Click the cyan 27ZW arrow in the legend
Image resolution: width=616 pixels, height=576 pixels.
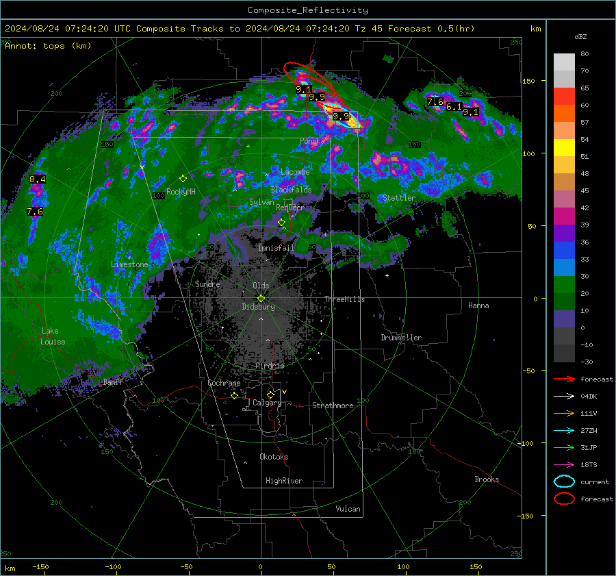point(564,431)
